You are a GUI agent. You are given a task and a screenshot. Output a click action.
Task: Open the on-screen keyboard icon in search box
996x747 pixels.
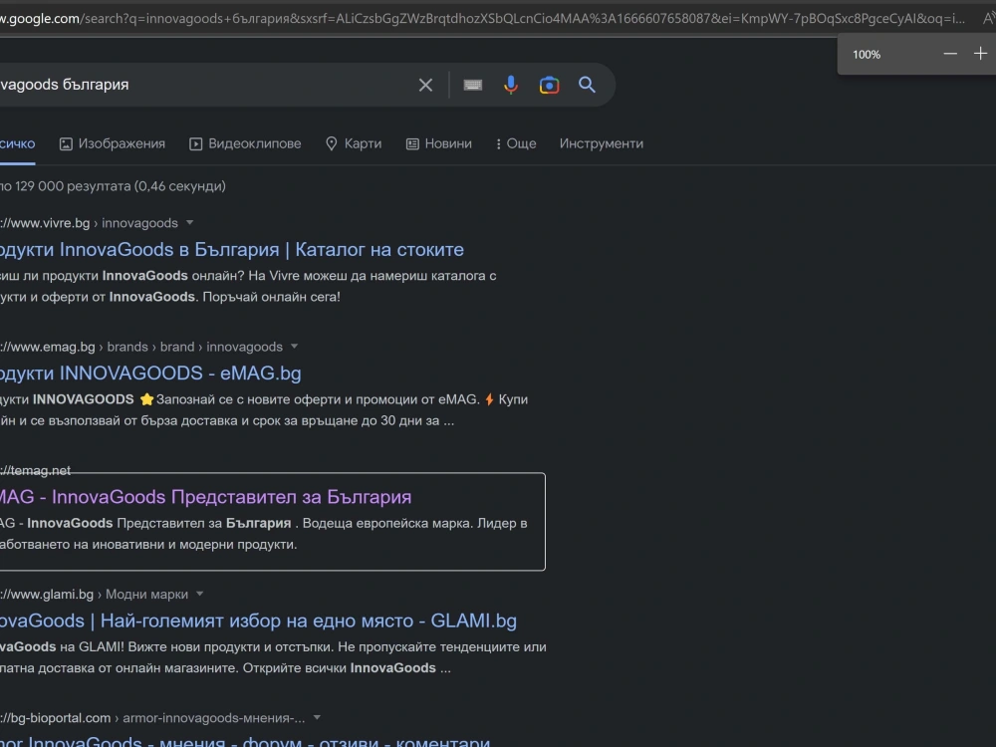(x=472, y=85)
